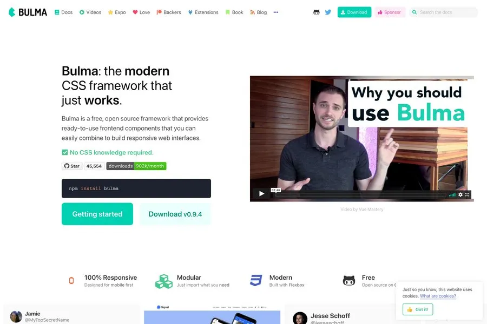The width and height of the screenshot is (487, 324).
Task: Play the Why you should use Bulma video
Action: pyautogui.click(x=261, y=194)
